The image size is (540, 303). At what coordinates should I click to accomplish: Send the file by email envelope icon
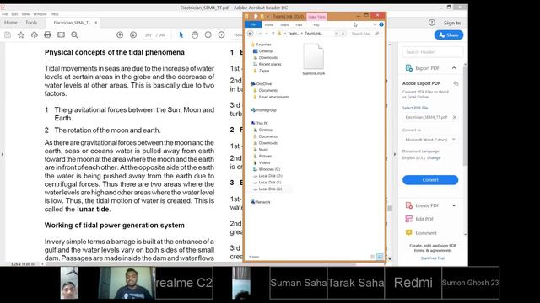pos(61,35)
